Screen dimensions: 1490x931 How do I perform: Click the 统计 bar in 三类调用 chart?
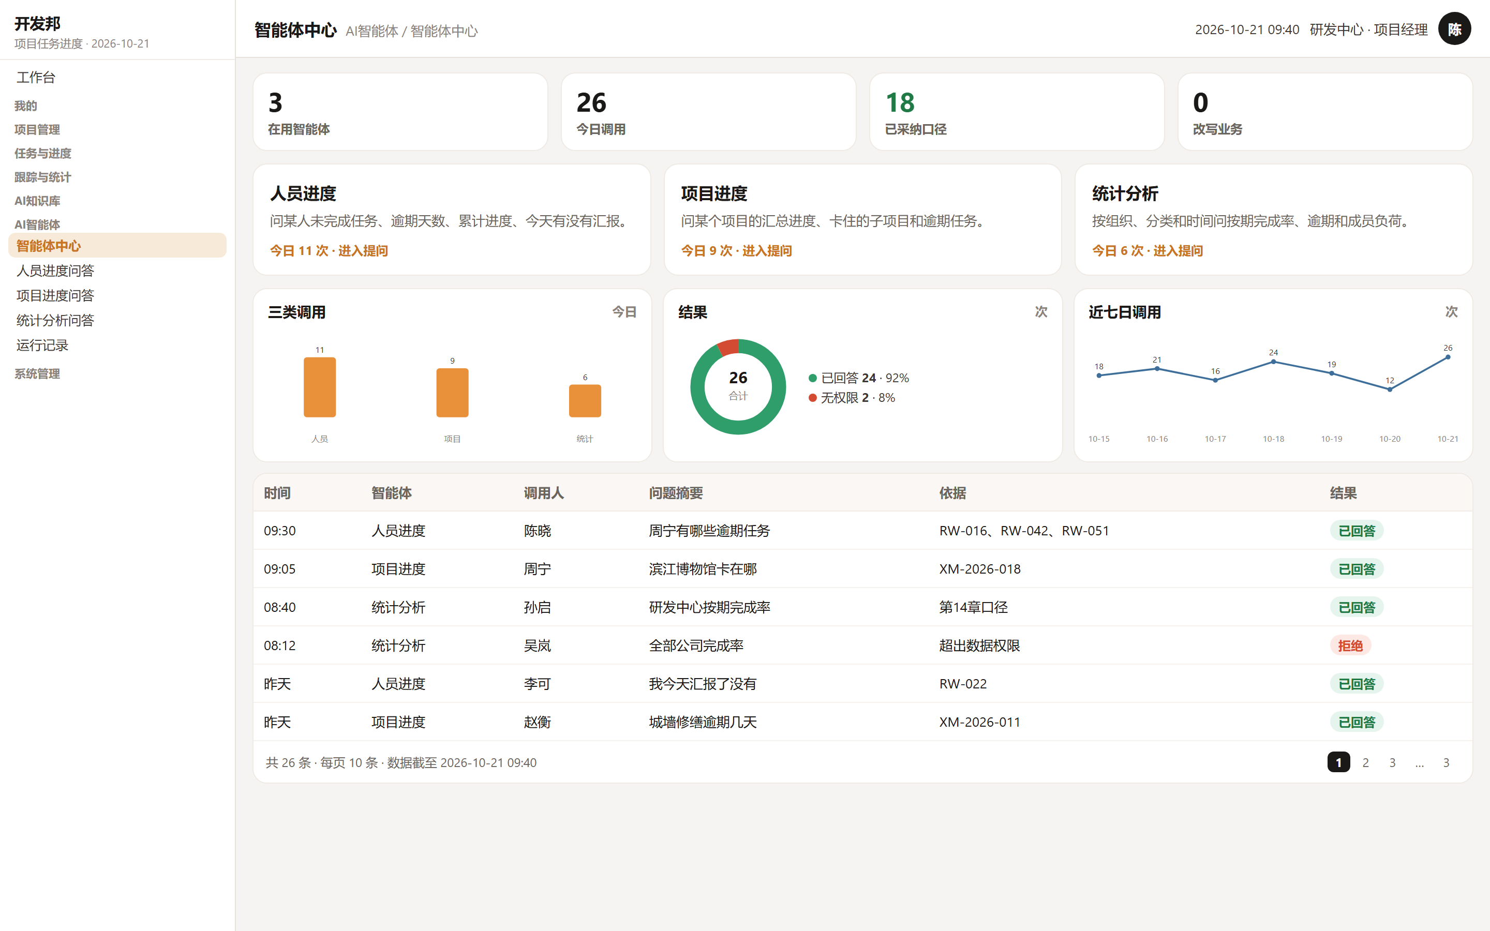(585, 401)
